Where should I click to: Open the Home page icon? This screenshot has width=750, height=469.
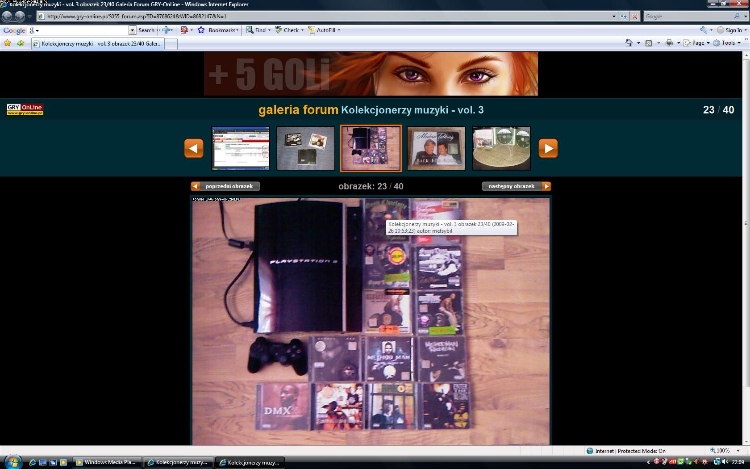[x=629, y=43]
